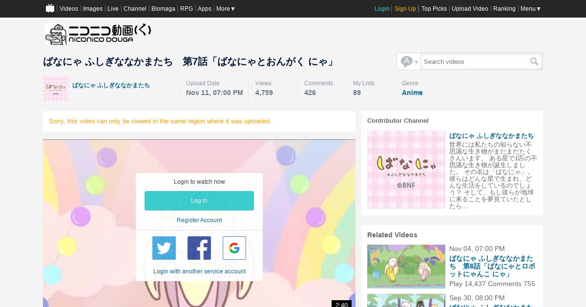Click the Sign Up link
The height and width of the screenshot is (307, 586).
pos(405,9)
